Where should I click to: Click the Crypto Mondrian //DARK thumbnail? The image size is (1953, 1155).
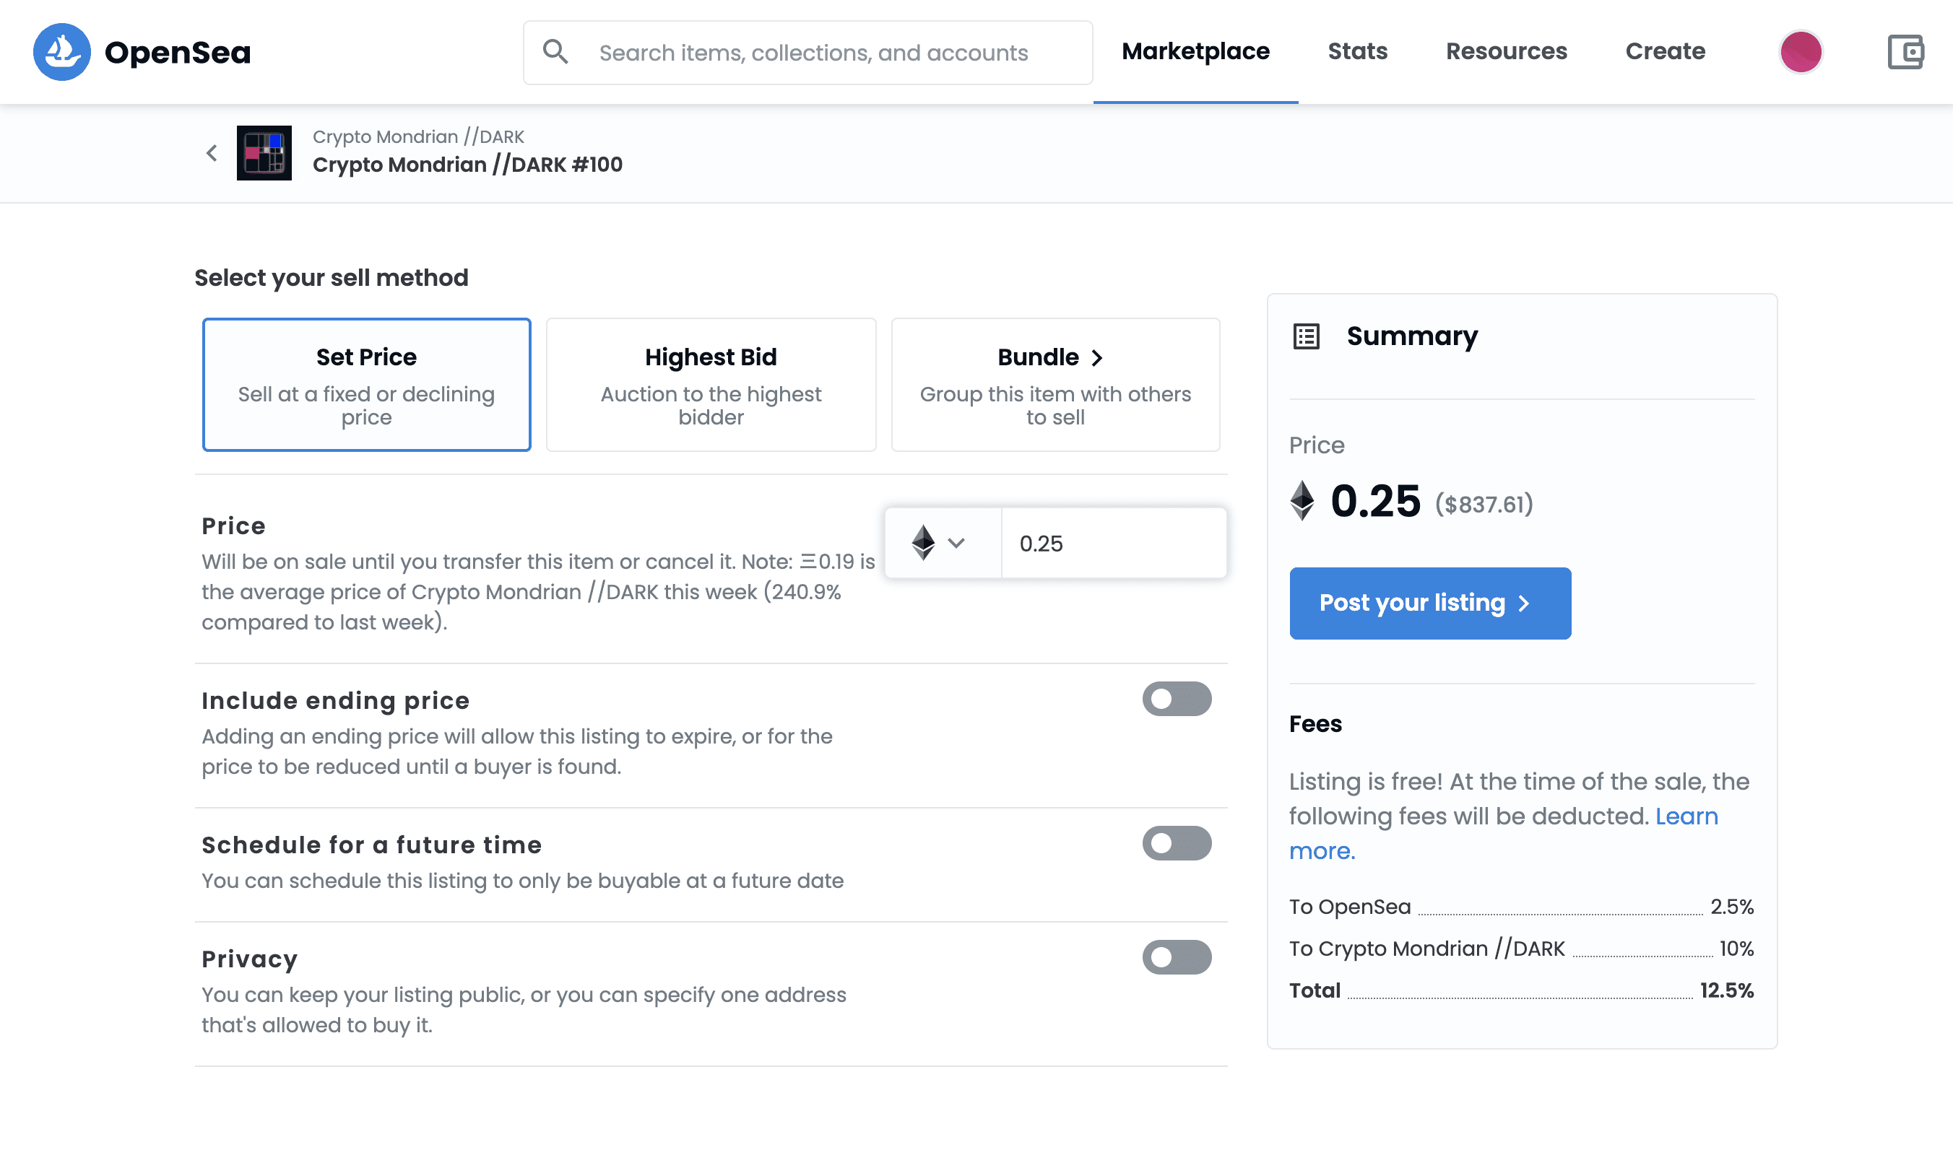tap(264, 152)
